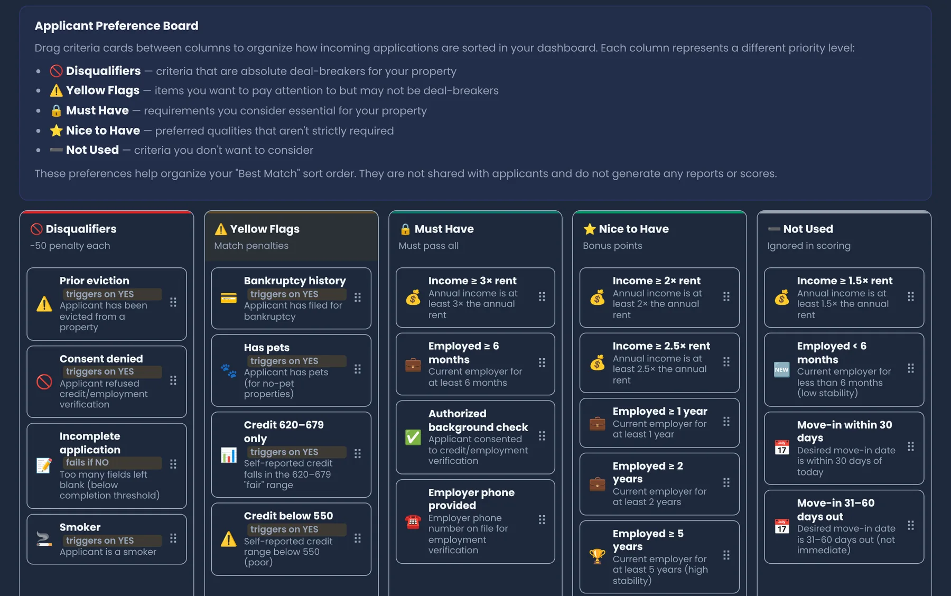Click the green checkmark on Authorized background check
Screen dimensions: 951x596
point(413,437)
